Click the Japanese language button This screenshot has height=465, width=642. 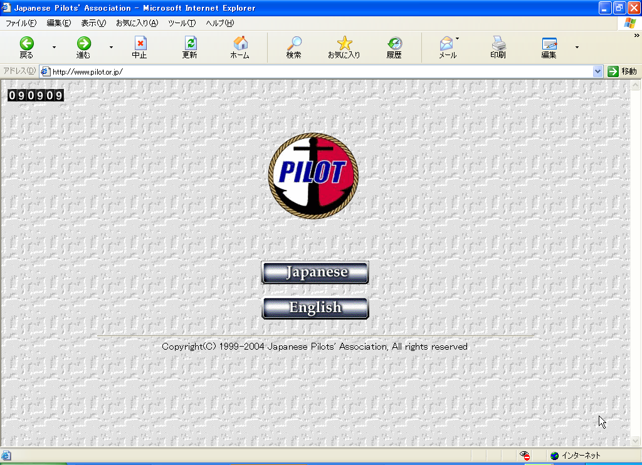click(x=315, y=273)
